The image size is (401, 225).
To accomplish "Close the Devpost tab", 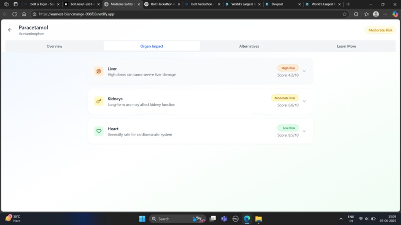I will click(x=300, y=4).
